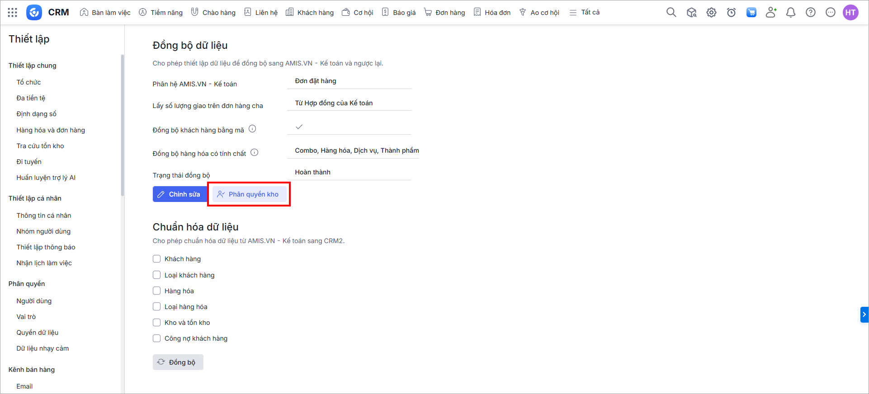869x394 pixels.
Task: Expand the Tất cả menu
Action: point(584,13)
